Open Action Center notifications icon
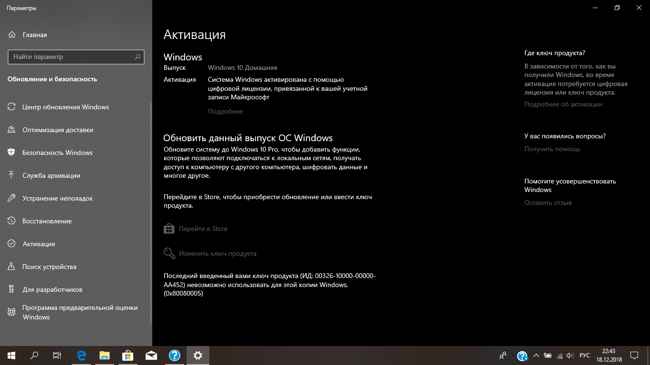The width and height of the screenshot is (650, 365). [634, 355]
